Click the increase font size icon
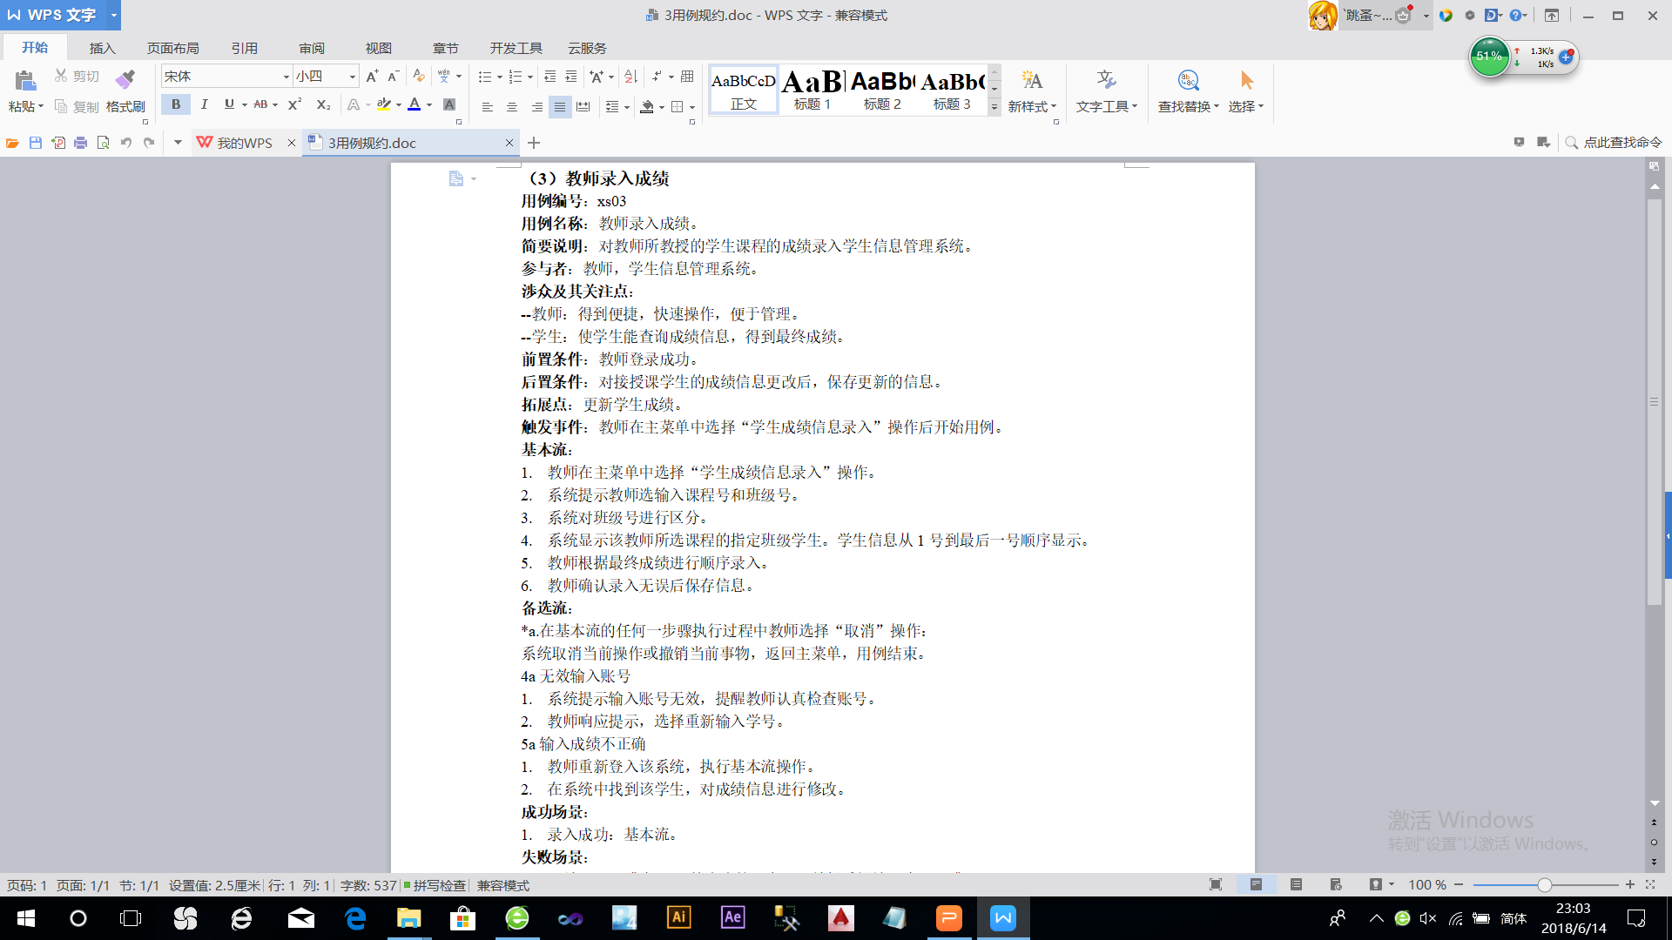1672x940 pixels. (x=372, y=77)
